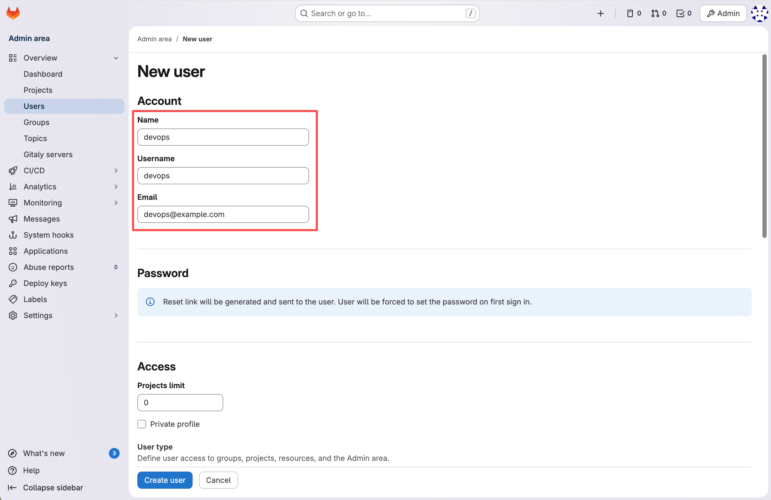Image resolution: width=771 pixels, height=500 pixels.
Task: Collapse the Overview section chevron
Action: click(116, 58)
